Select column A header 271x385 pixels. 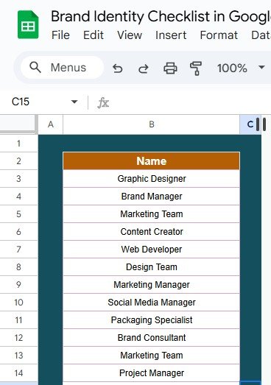point(51,124)
